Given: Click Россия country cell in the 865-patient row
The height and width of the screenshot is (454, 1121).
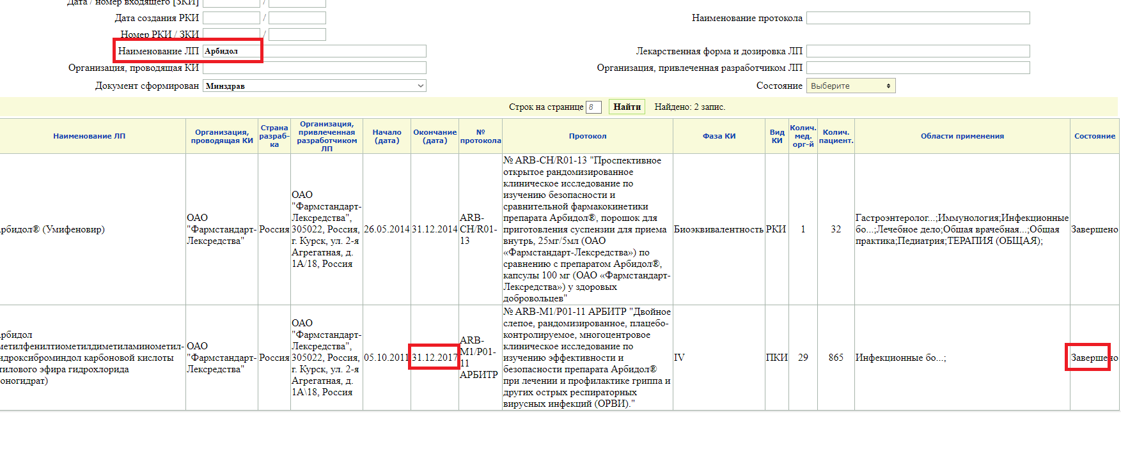Looking at the screenshot, I should (274, 358).
